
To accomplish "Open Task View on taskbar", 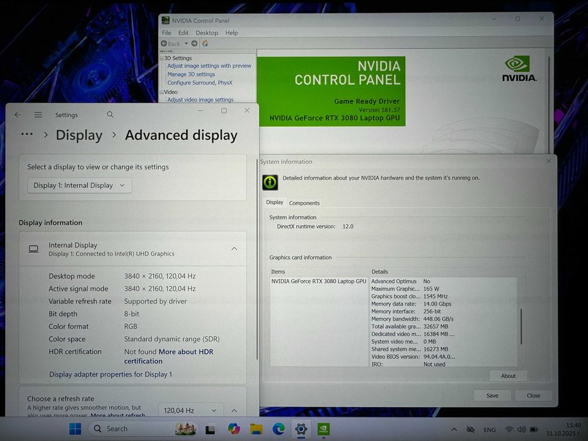I will [x=210, y=429].
